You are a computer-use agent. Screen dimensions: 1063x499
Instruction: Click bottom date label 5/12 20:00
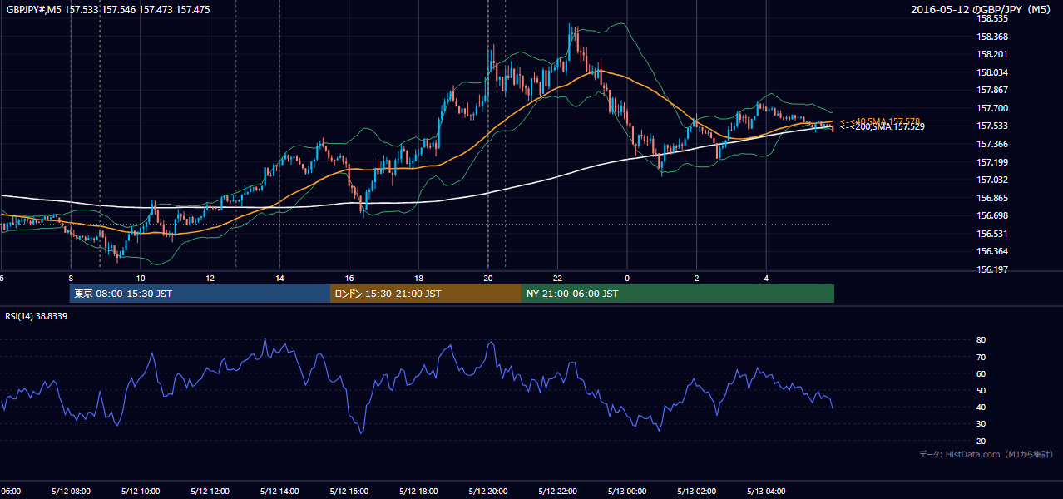click(488, 492)
